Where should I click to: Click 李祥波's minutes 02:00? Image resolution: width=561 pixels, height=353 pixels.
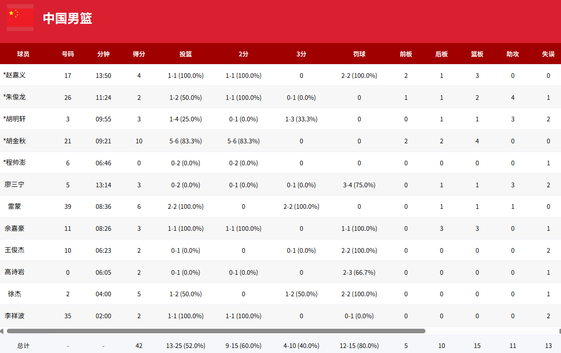(x=103, y=316)
